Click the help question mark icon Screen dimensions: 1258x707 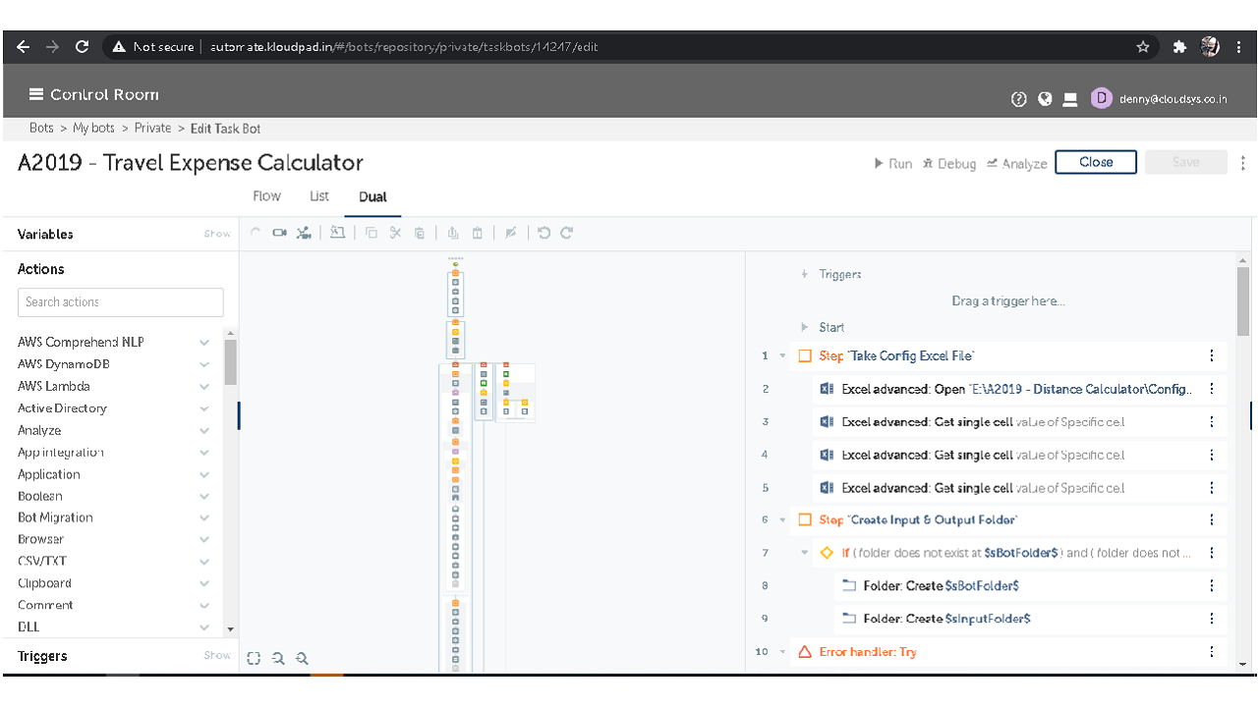coord(1019,98)
